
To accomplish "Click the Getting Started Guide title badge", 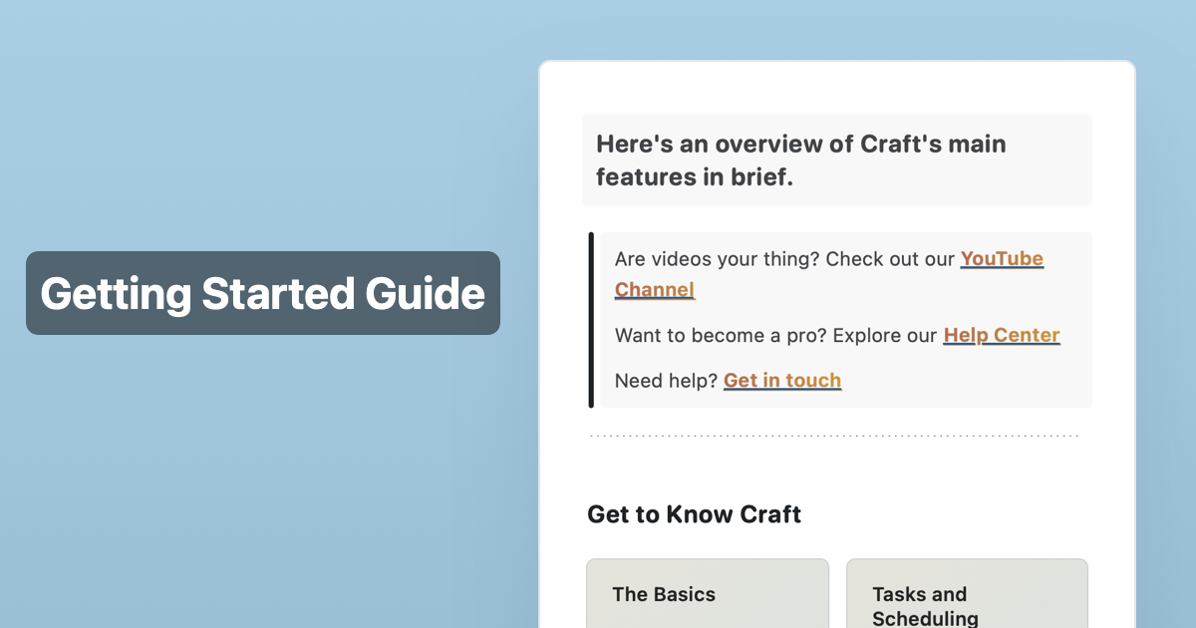I will click(x=263, y=293).
